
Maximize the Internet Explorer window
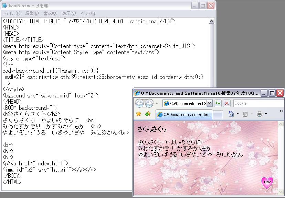click(x=272, y=93)
